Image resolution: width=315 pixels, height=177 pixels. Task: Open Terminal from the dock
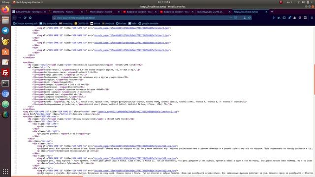coord(5,83)
